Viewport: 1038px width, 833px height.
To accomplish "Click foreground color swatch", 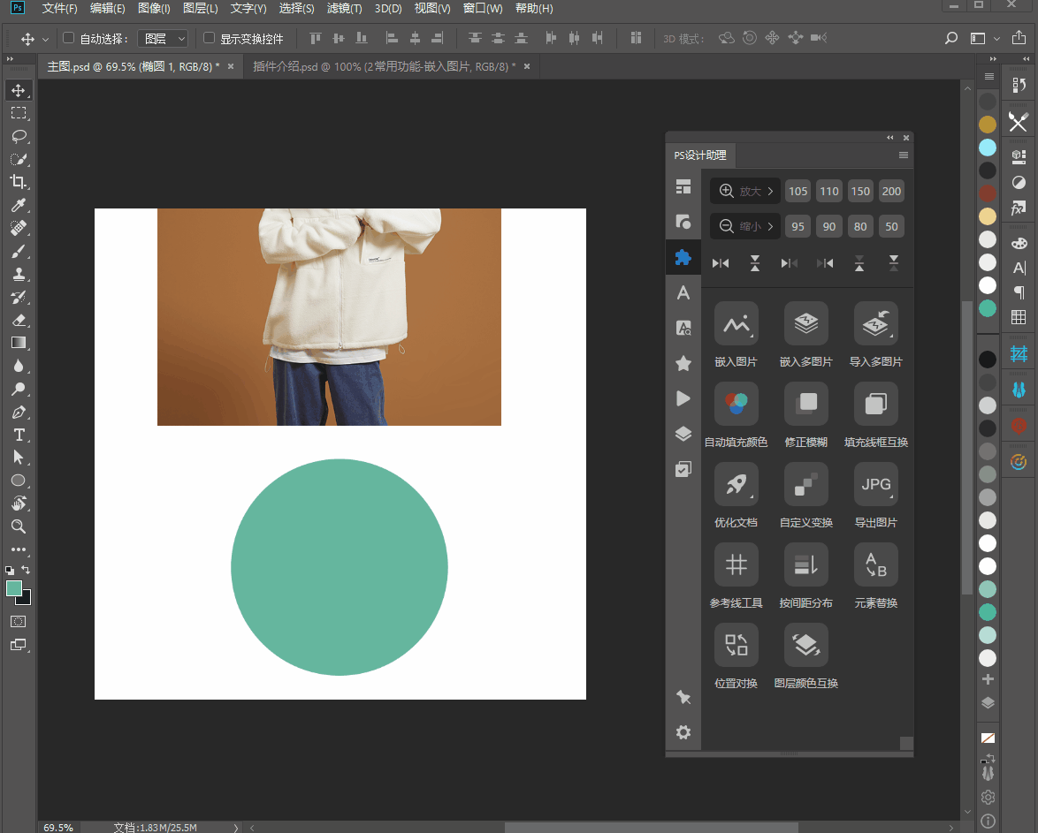I will [13, 588].
